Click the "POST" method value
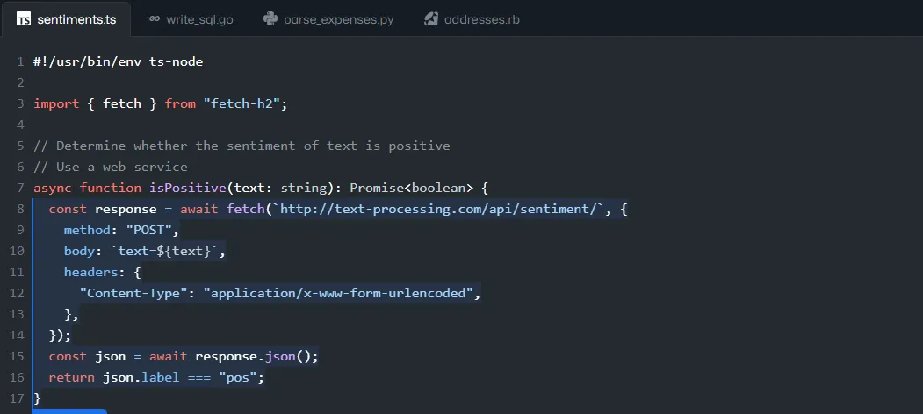The width and height of the screenshot is (923, 414). coord(148,230)
